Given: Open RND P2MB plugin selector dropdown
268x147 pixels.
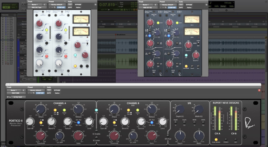Looking at the screenshot, I should tap(16, 93).
